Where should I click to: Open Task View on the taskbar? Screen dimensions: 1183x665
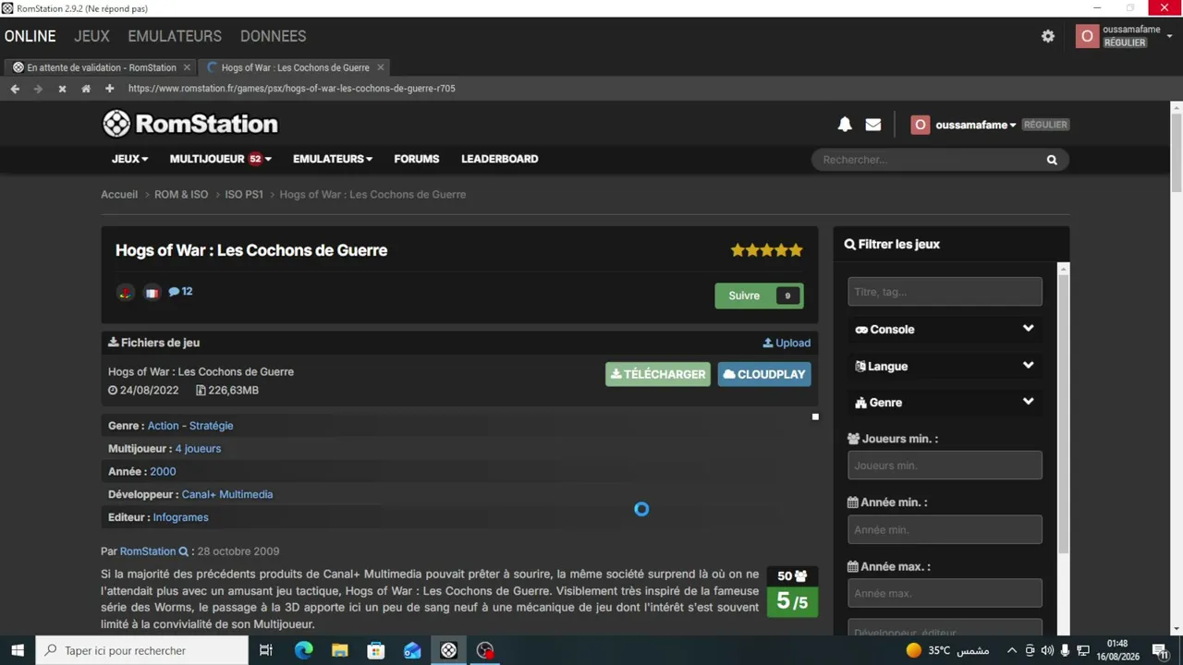(x=266, y=650)
